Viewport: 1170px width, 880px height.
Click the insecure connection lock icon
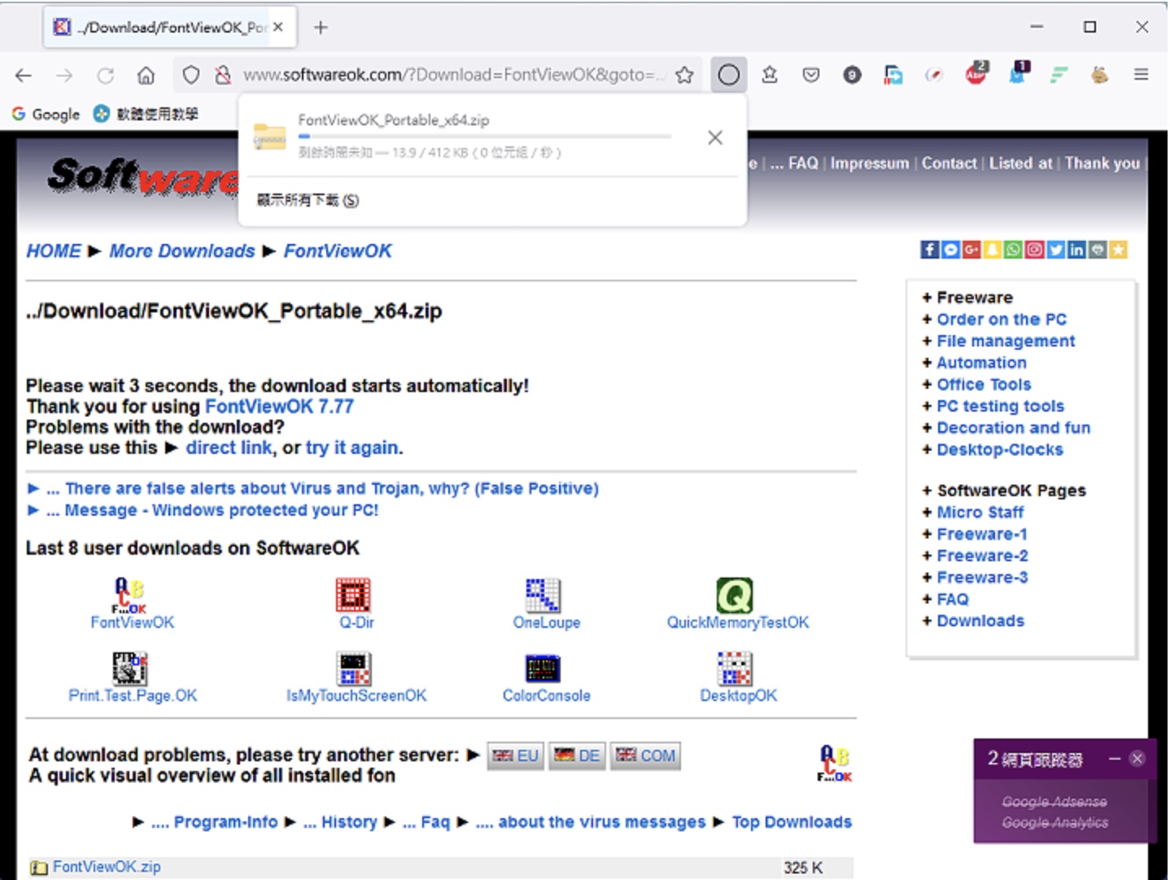tap(222, 75)
